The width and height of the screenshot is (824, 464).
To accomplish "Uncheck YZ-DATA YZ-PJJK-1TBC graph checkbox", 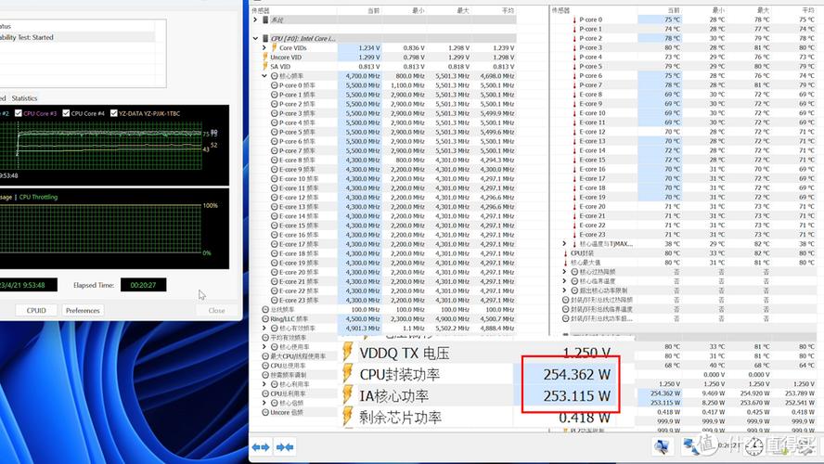I will [113, 113].
